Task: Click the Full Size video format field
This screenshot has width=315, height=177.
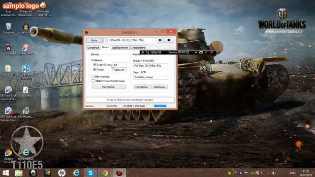Action: pos(151,65)
